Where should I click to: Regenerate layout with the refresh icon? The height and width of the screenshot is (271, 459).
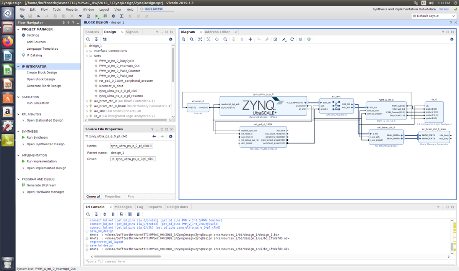tap(292, 39)
